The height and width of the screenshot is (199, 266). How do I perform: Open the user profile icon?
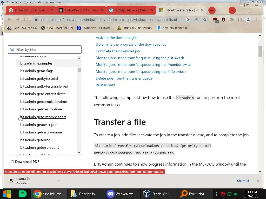tap(248, 20)
